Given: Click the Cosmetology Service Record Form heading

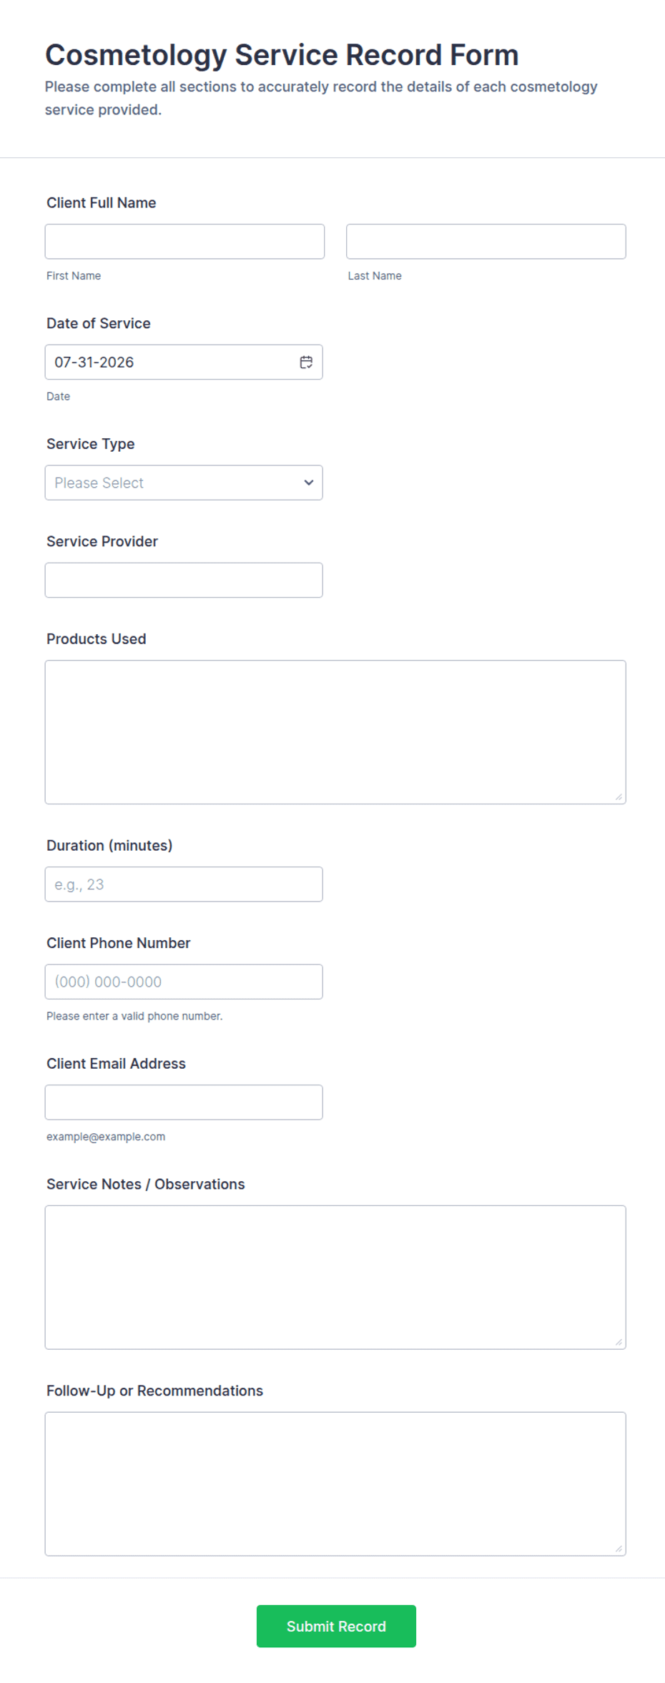Looking at the screenshot, I should (x=282, y=55).
